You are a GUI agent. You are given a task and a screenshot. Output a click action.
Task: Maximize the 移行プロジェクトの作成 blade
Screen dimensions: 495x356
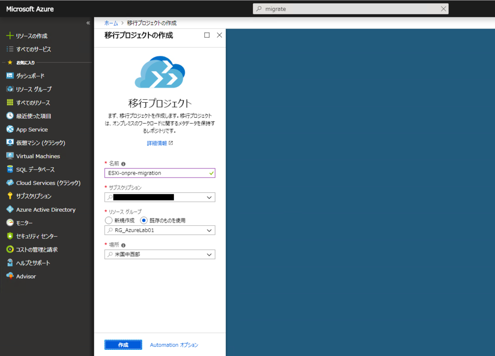tap(207, 35)
